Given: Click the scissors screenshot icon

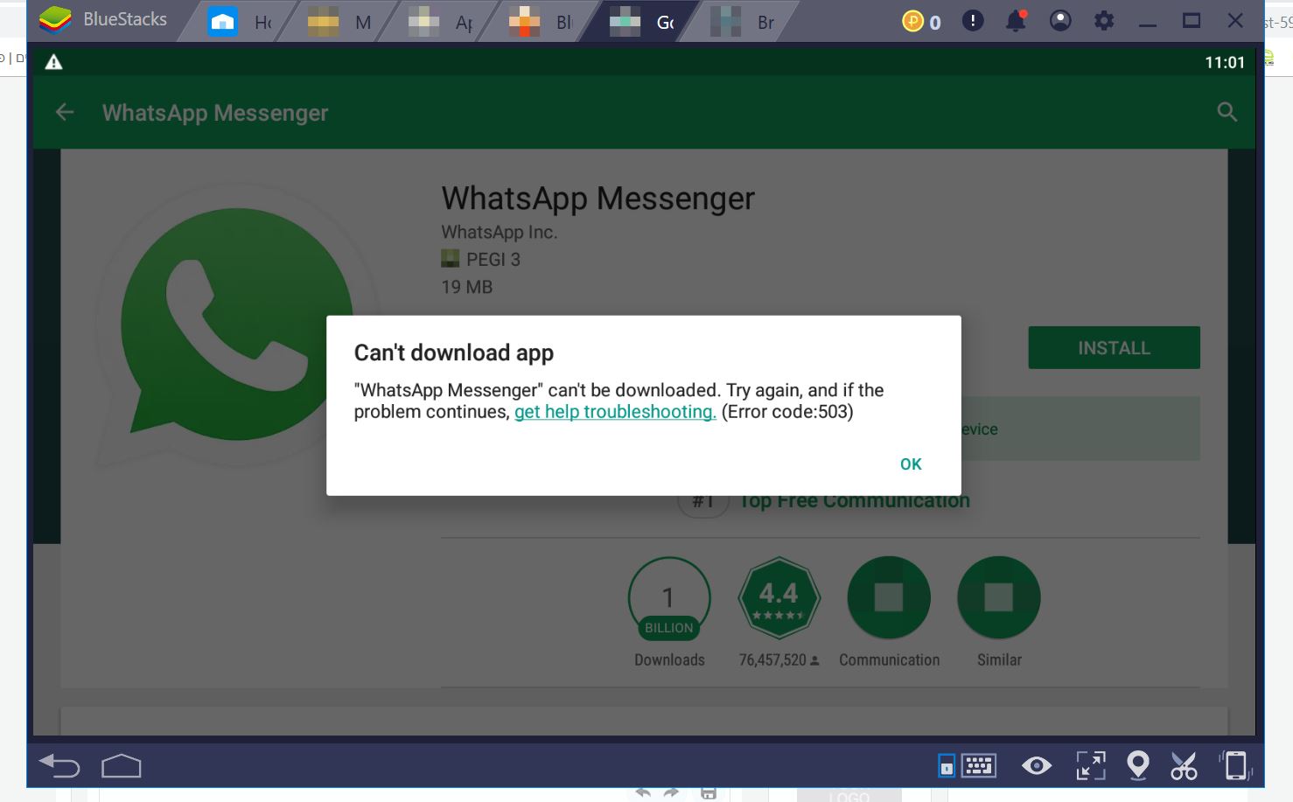Looking at the screenshot, I should pyautogui.click(x=1184, y=766).
